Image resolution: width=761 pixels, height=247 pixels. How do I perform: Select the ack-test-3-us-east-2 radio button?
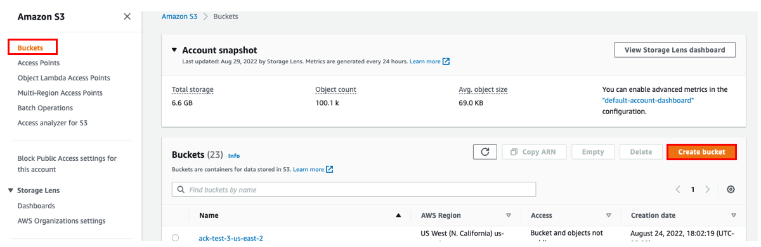175,238
